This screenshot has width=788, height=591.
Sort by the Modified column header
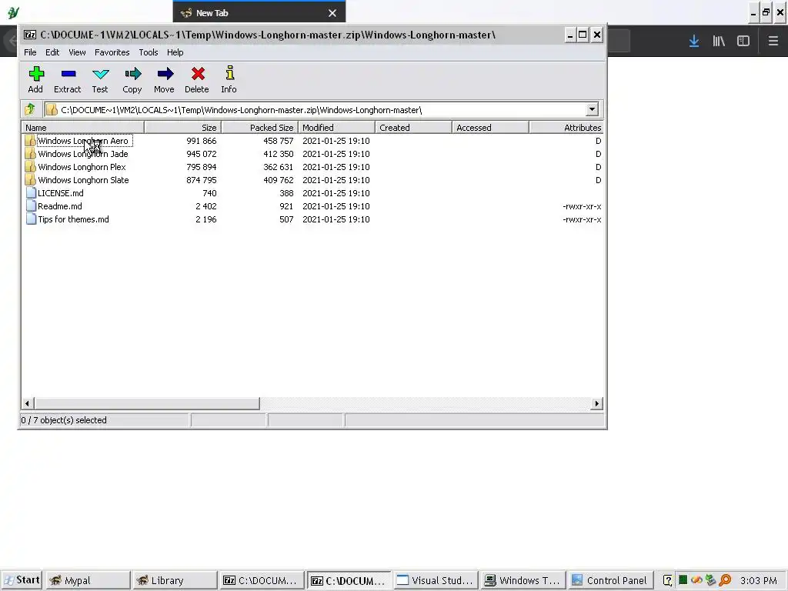pyautogui.click(x=337, y=128)
